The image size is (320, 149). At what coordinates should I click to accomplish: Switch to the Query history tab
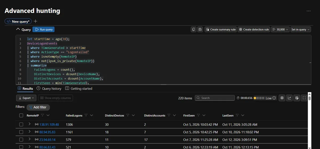pos(49,88)
